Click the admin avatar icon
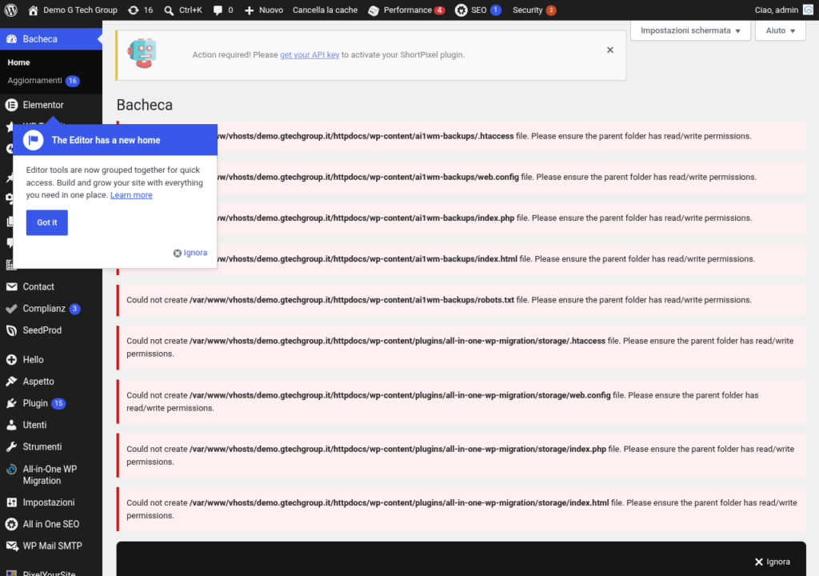This screenshot has height=576, width=819. [808, 10]
